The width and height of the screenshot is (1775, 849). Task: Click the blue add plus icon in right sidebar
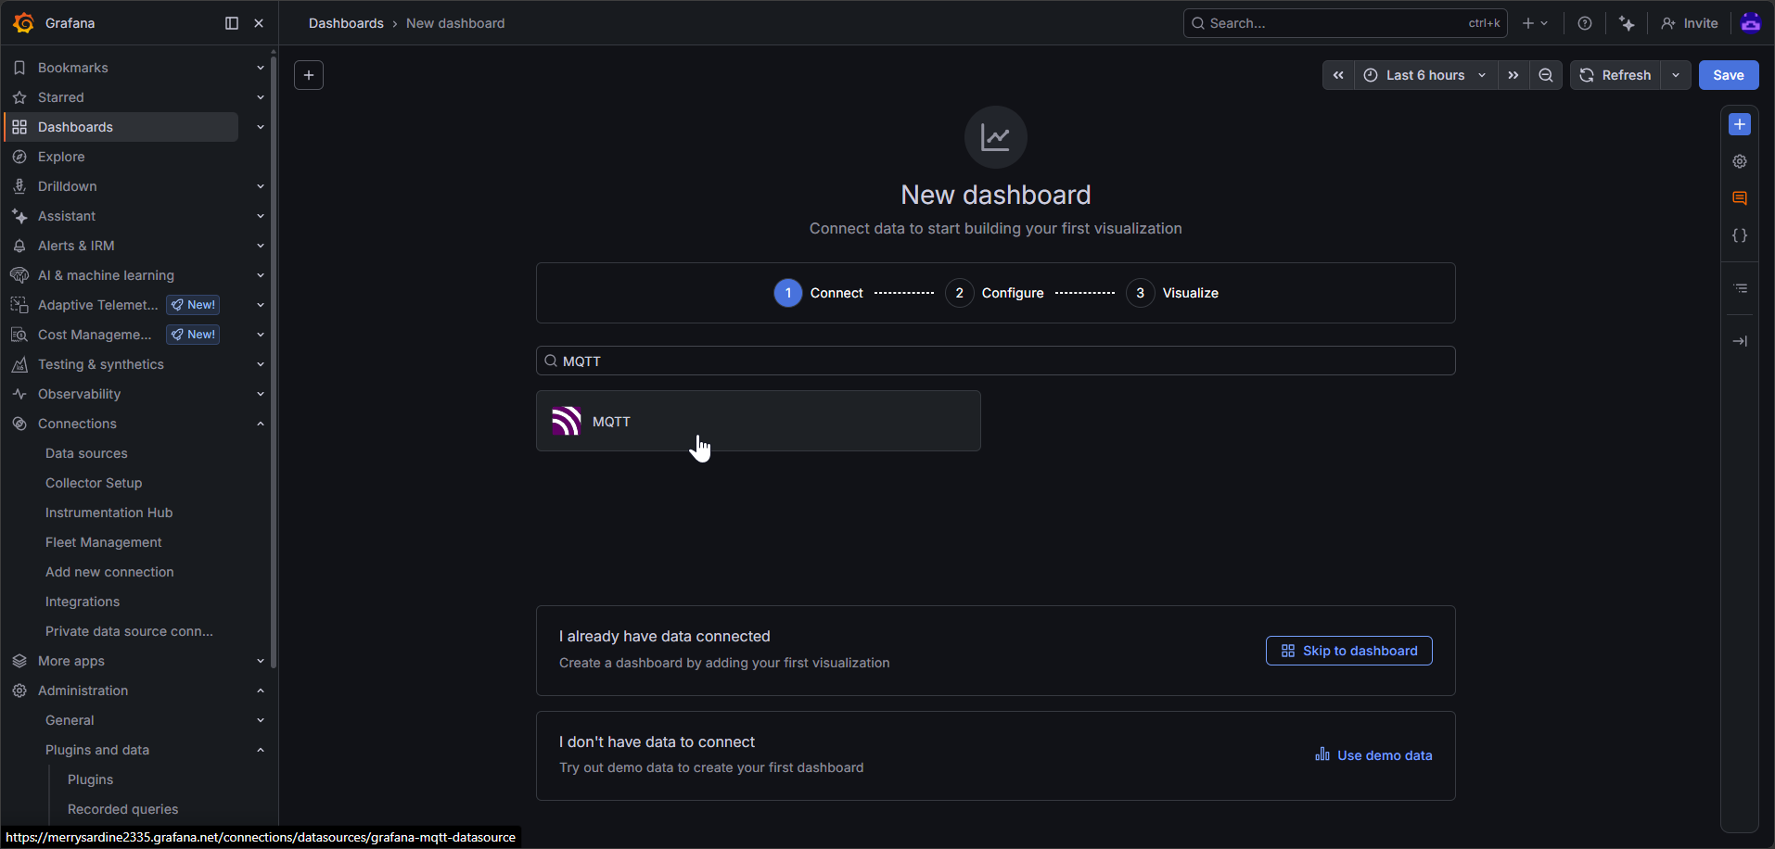pos(1740,124)
